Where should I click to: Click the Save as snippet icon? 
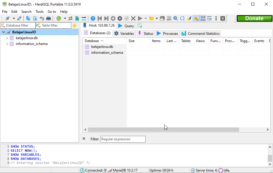(169, 18)
